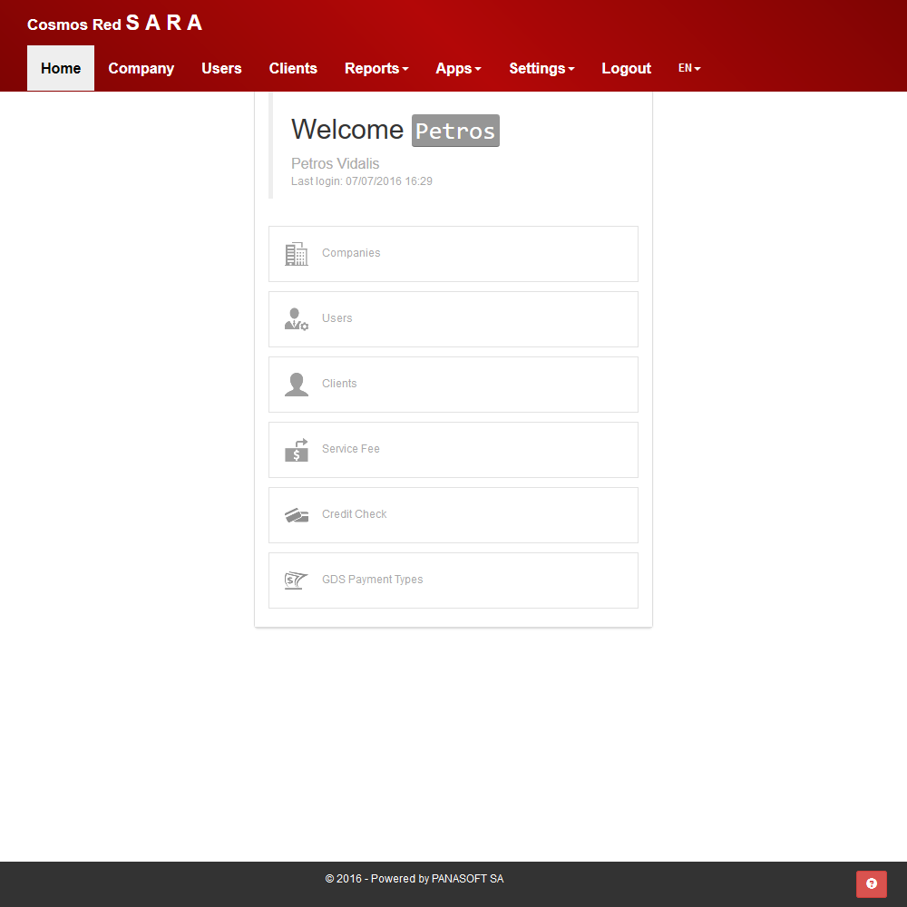Open Users from the top navigation
Screen dimensions: 907x907
point(221,69)
